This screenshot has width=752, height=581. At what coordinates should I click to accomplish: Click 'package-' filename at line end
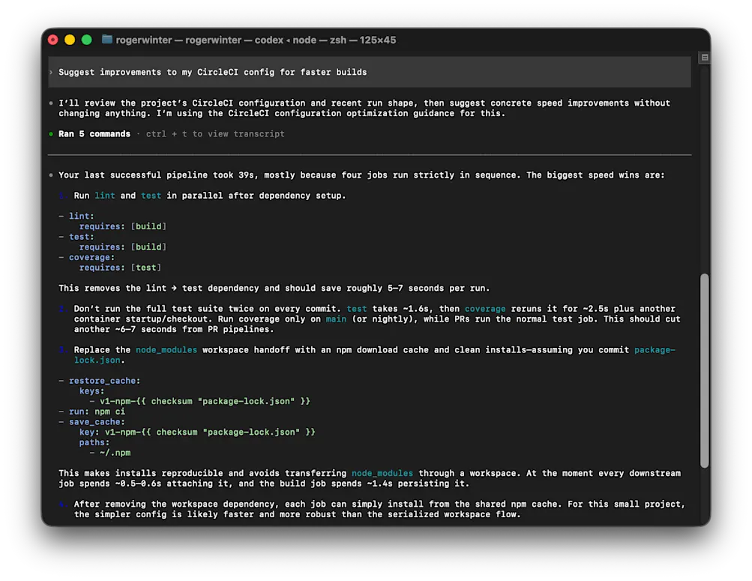point(655,350)
